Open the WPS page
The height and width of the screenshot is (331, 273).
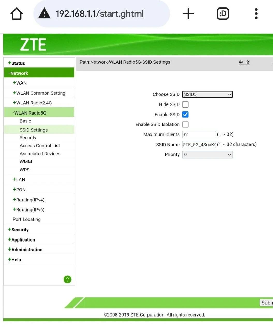click(x=25, y=170)
